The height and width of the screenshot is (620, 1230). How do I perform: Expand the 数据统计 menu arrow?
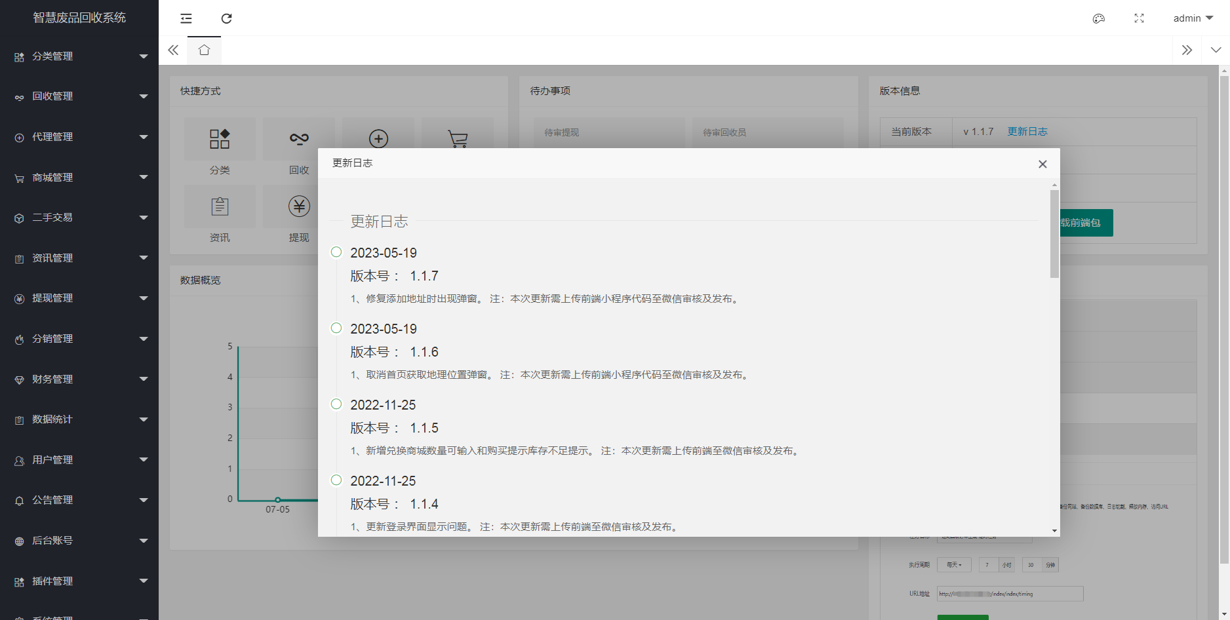point(144,419)
